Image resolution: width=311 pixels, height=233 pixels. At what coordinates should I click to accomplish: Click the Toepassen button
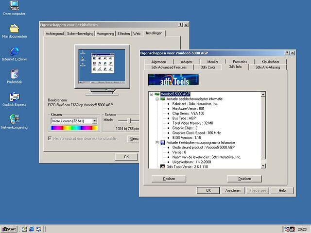[258, 191]
